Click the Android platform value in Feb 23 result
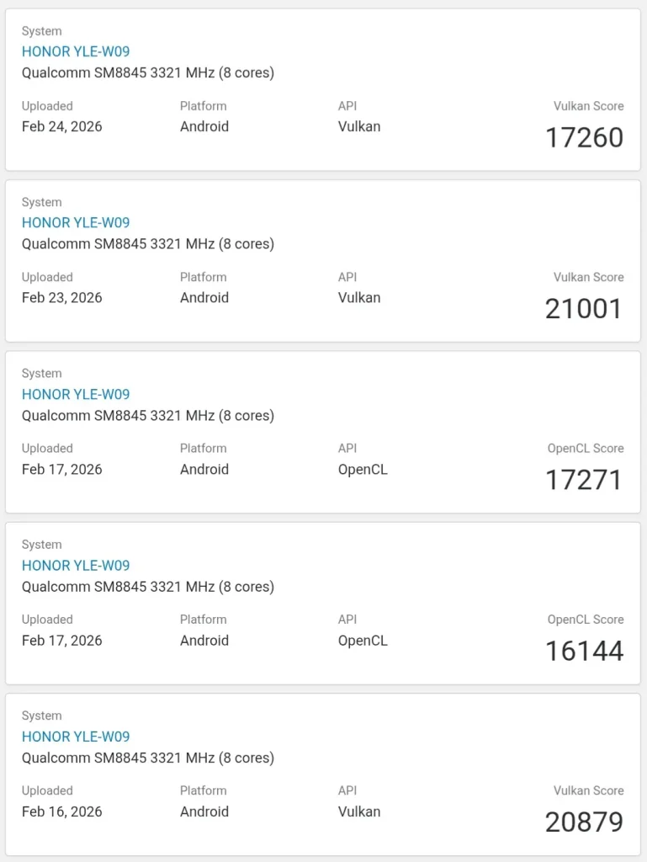The width and height of the screenshot is (647, 862). click(204, 298)
